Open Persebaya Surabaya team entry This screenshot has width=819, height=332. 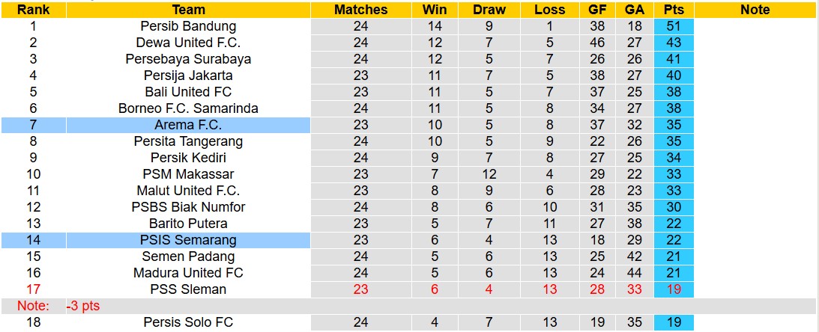188,59
